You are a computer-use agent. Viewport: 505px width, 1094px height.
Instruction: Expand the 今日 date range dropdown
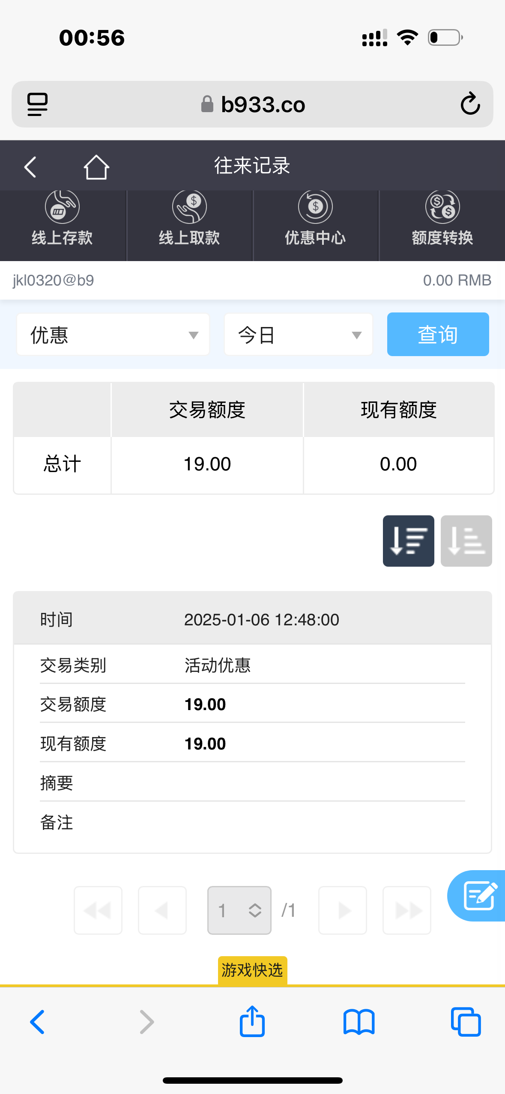[x=299, y=335]
